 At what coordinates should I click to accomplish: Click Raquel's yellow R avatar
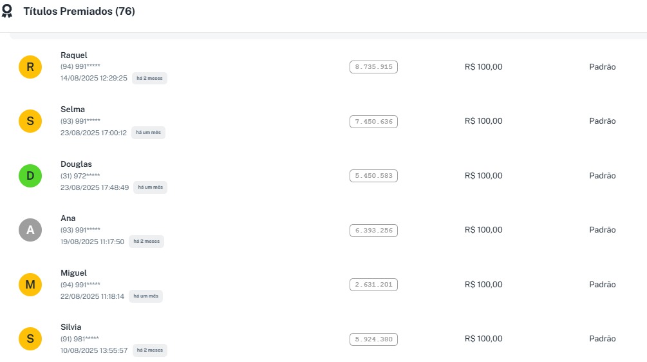click(x=30, y=66)
